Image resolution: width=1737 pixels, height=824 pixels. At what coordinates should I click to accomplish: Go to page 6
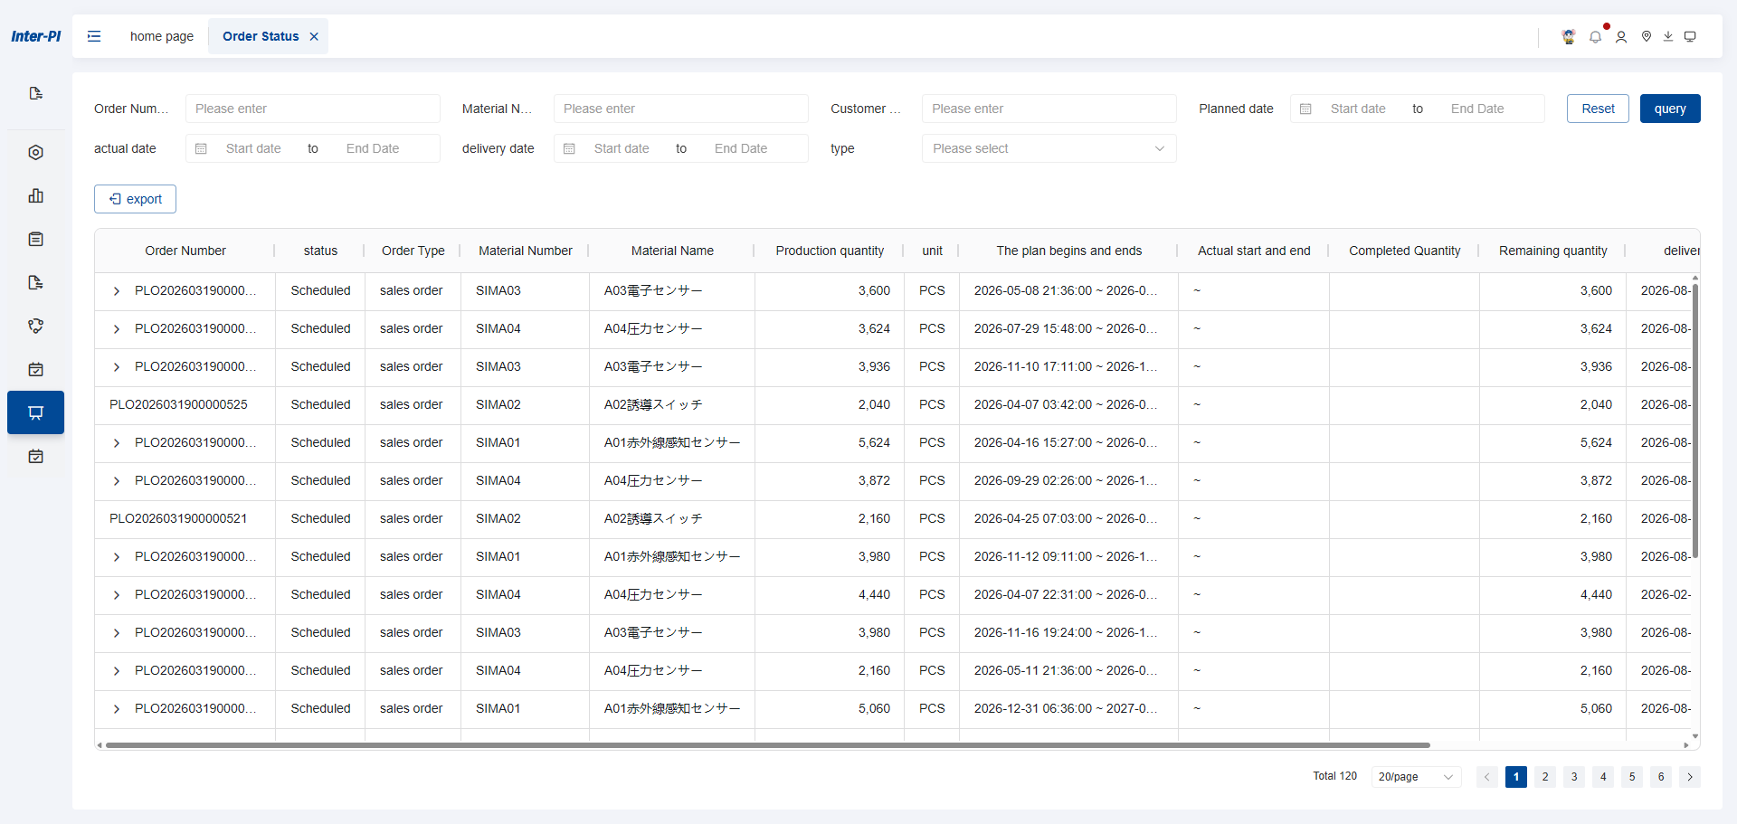pyautogui.click(x=1661, y=777)
